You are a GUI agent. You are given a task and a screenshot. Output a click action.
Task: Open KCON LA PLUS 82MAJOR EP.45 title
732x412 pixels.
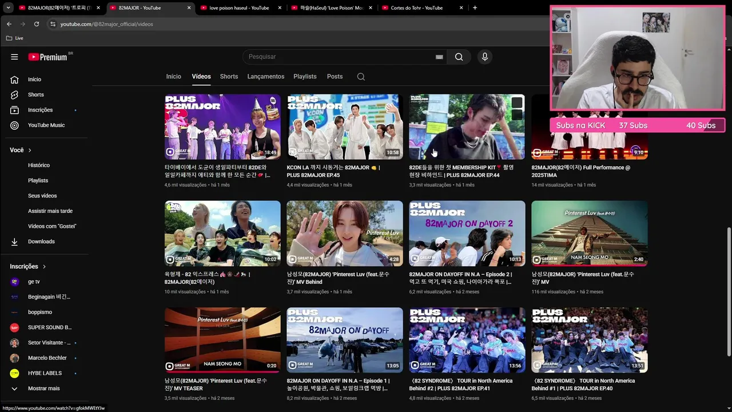point(334,171)
